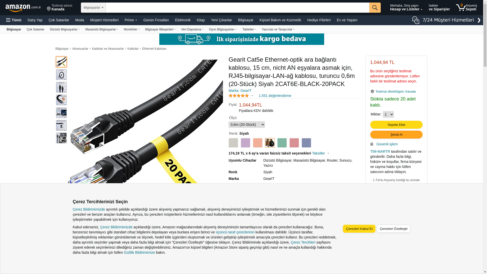
Task: Accept cookies with Çerezleri Kabul Et
Action: [x=359, y=229]
